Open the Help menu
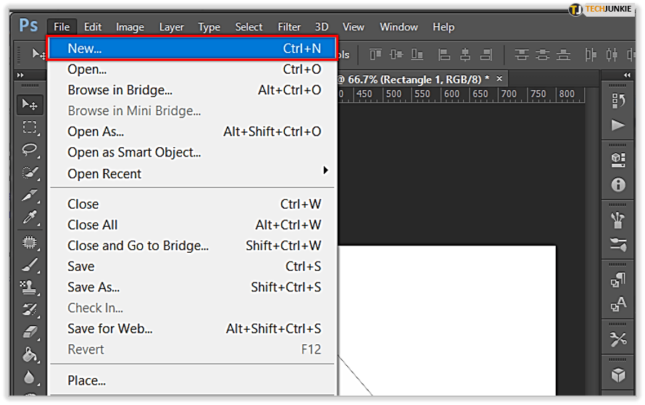 pyautogui.click(x=444, y=27)
